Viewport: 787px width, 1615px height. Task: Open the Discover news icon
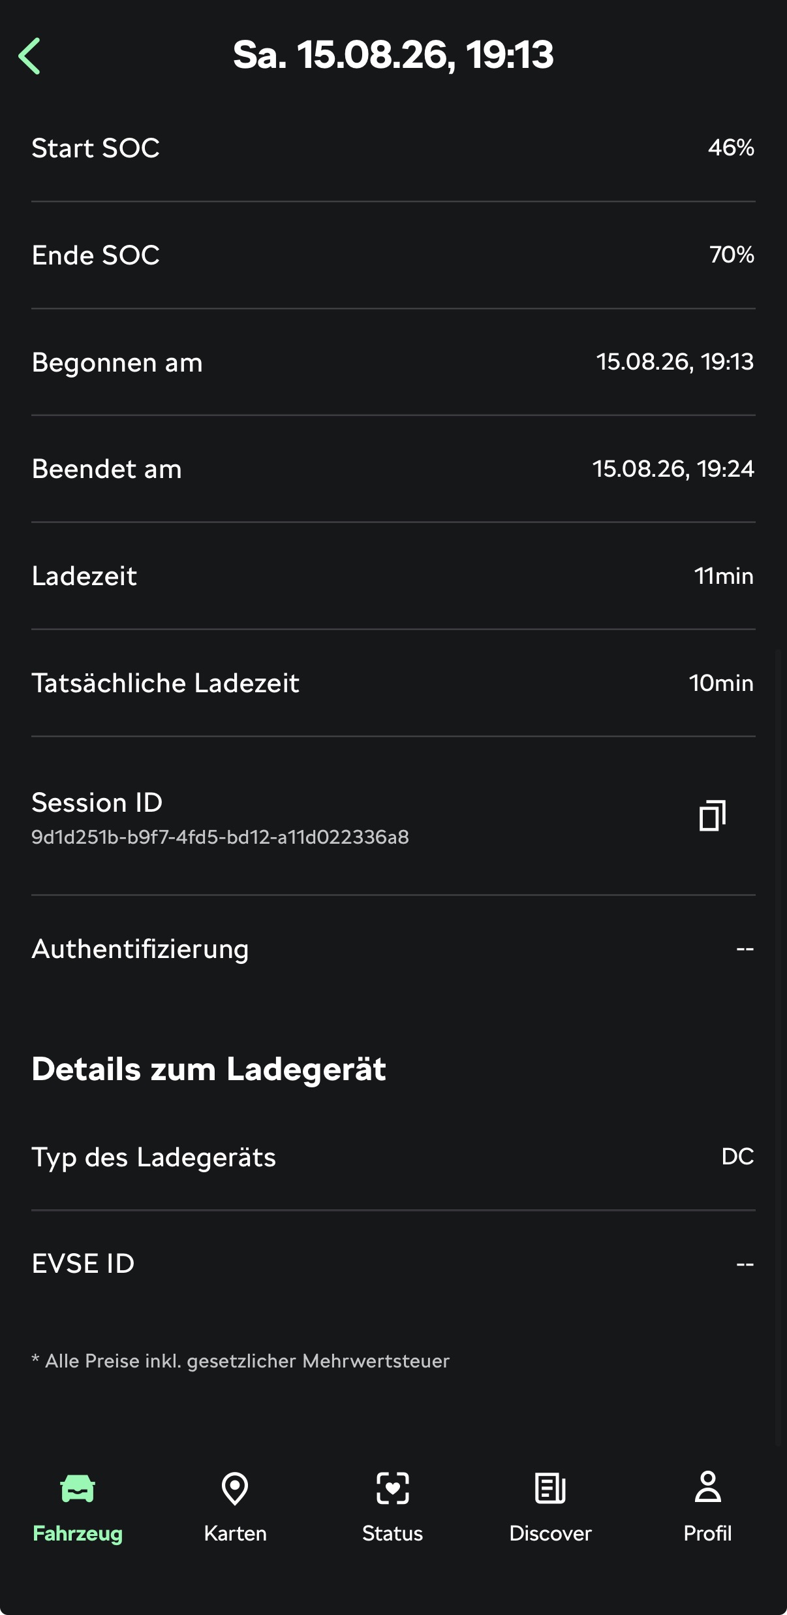pos(550,1488)
